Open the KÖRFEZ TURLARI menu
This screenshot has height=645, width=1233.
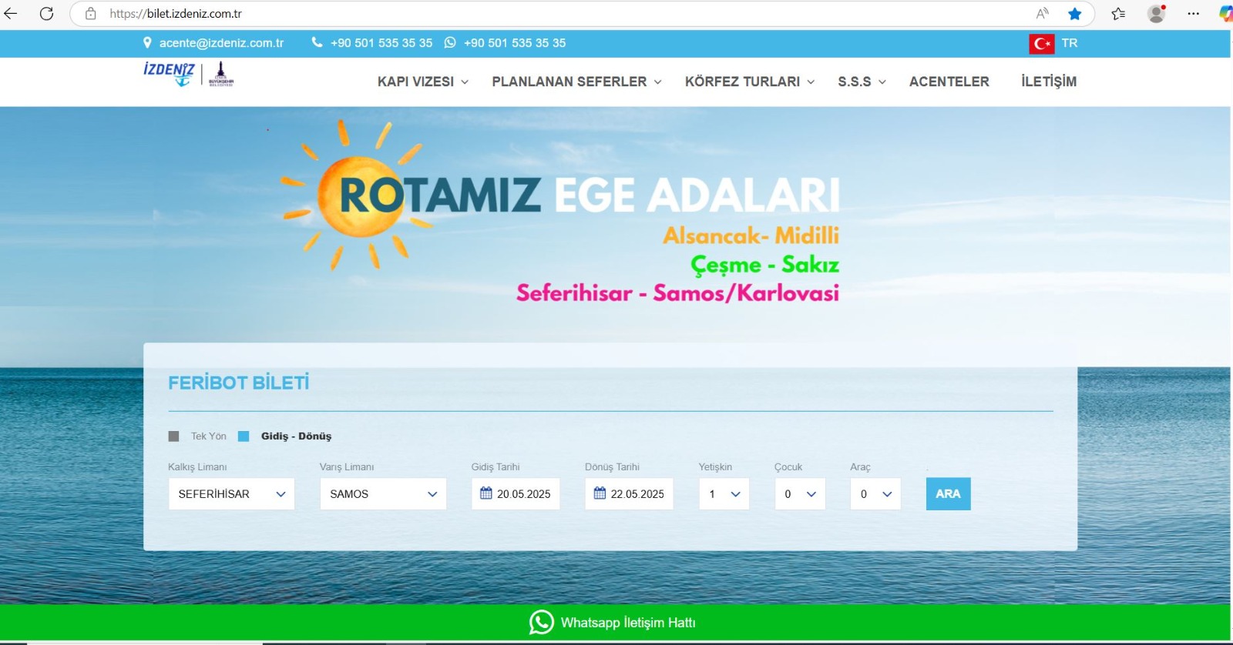749,82
